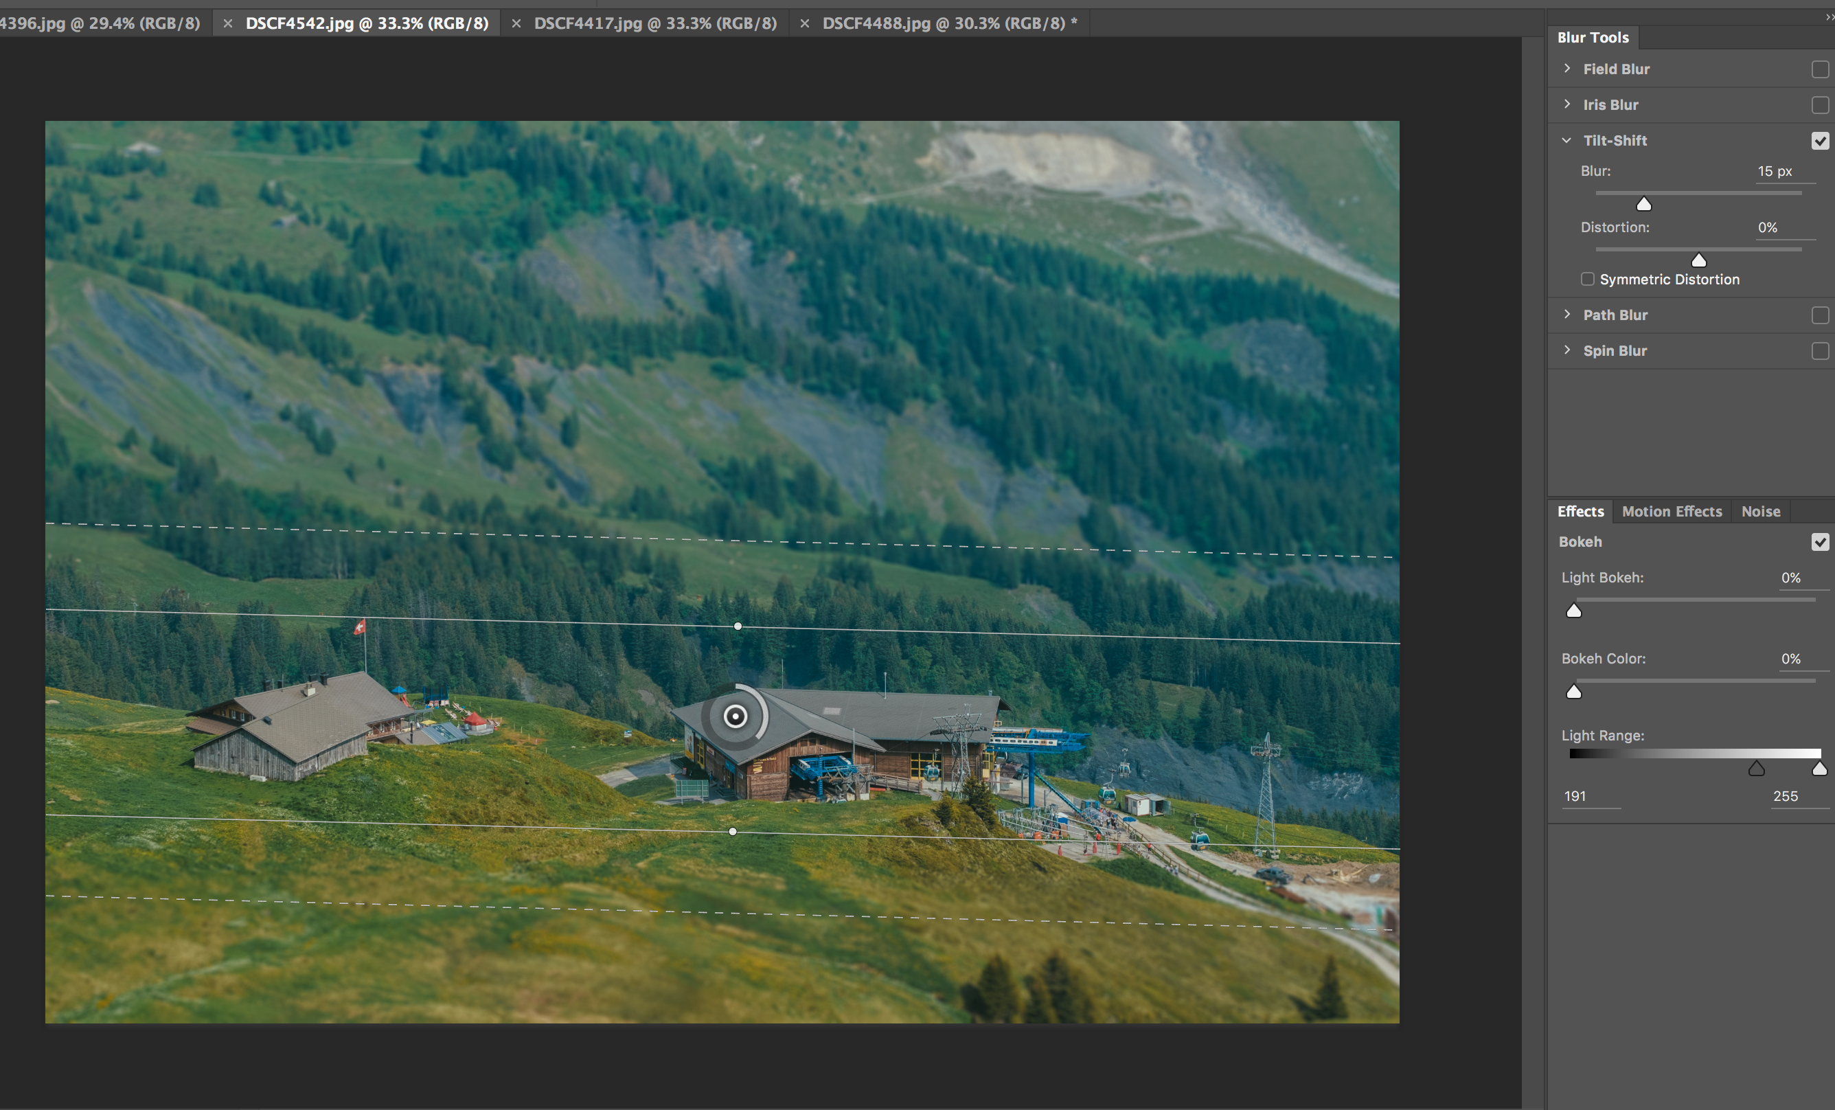Expand the Iris Blur section

(x=1567, y=104)
